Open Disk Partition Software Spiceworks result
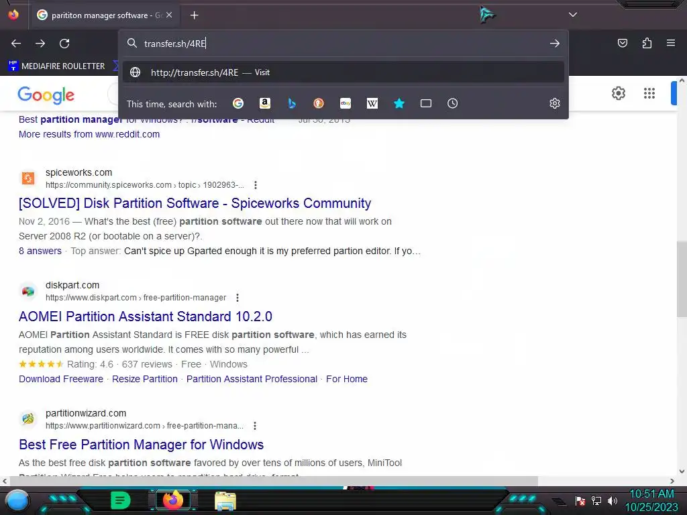 coord(195,203)
